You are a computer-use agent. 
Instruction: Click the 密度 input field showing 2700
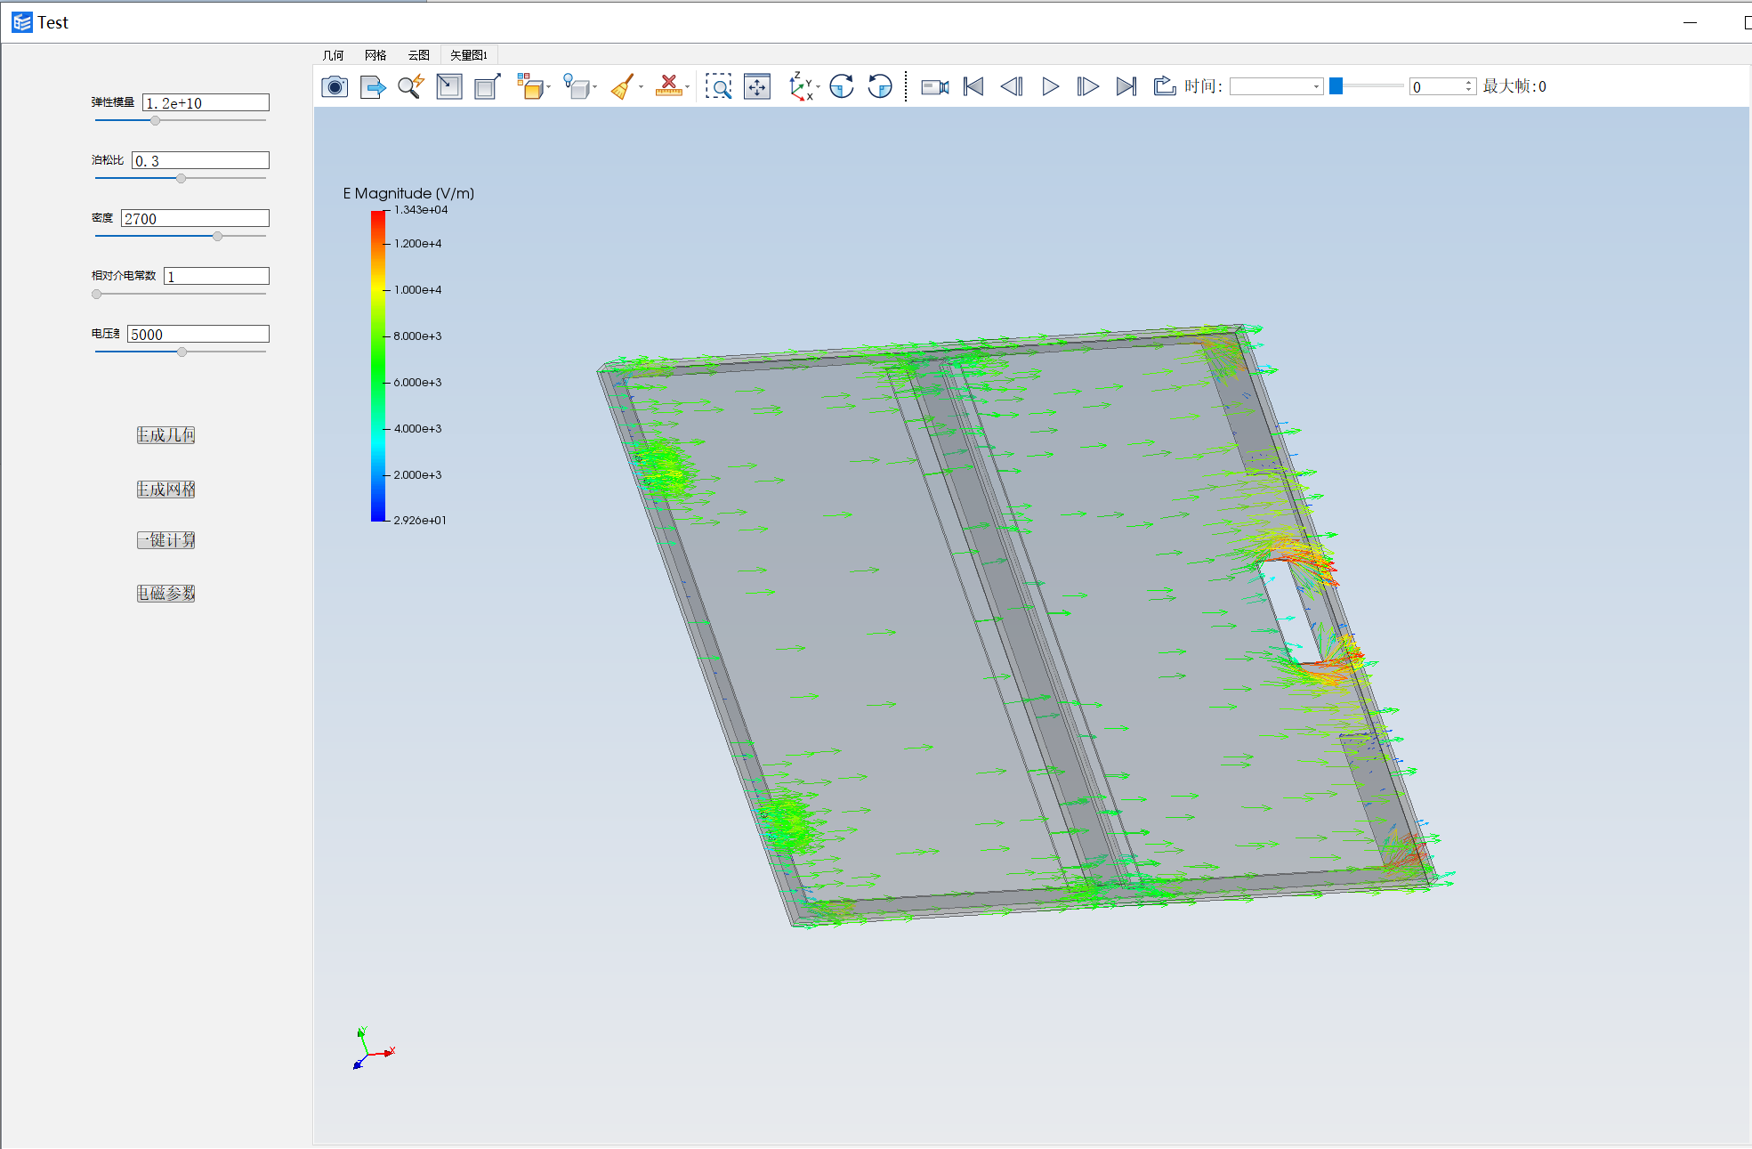(x=195, y=219)
